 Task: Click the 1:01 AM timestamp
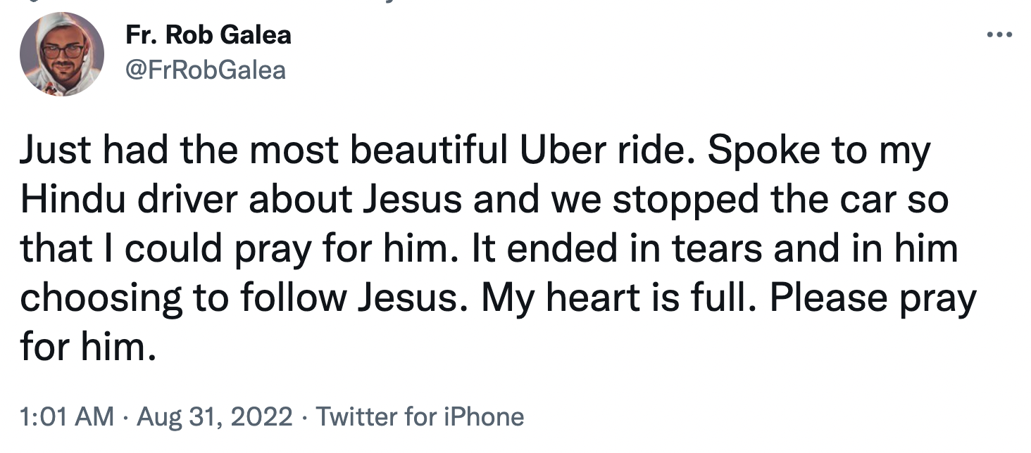coord(67,417)
